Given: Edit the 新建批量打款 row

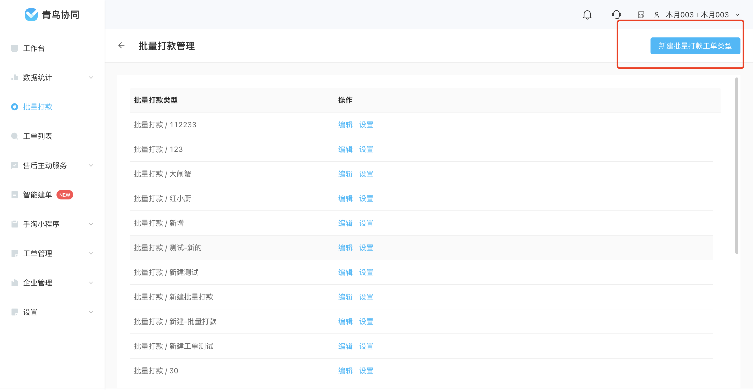Looking at the screenshot, I should point(345,297).
